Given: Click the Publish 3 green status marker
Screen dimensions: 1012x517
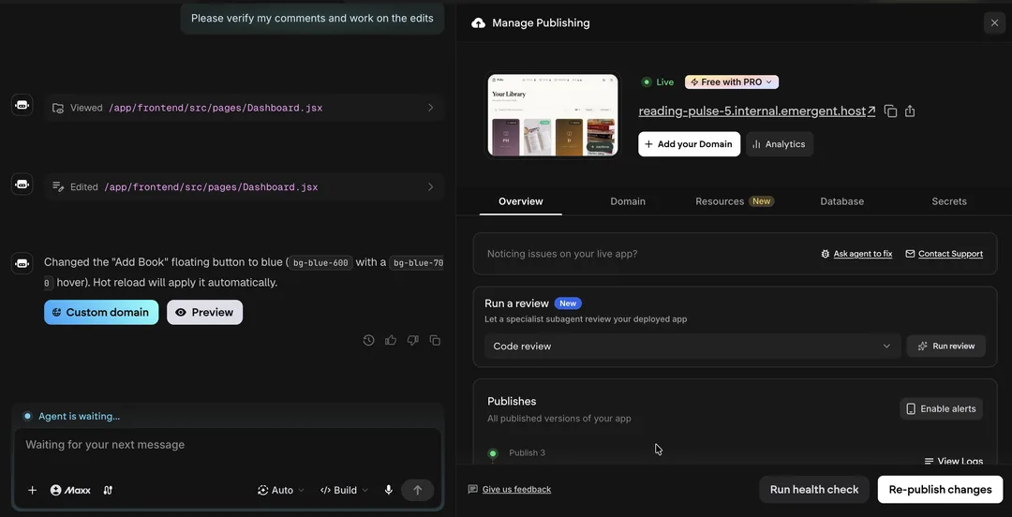Looking at the screenshot, I should [493, 453].
